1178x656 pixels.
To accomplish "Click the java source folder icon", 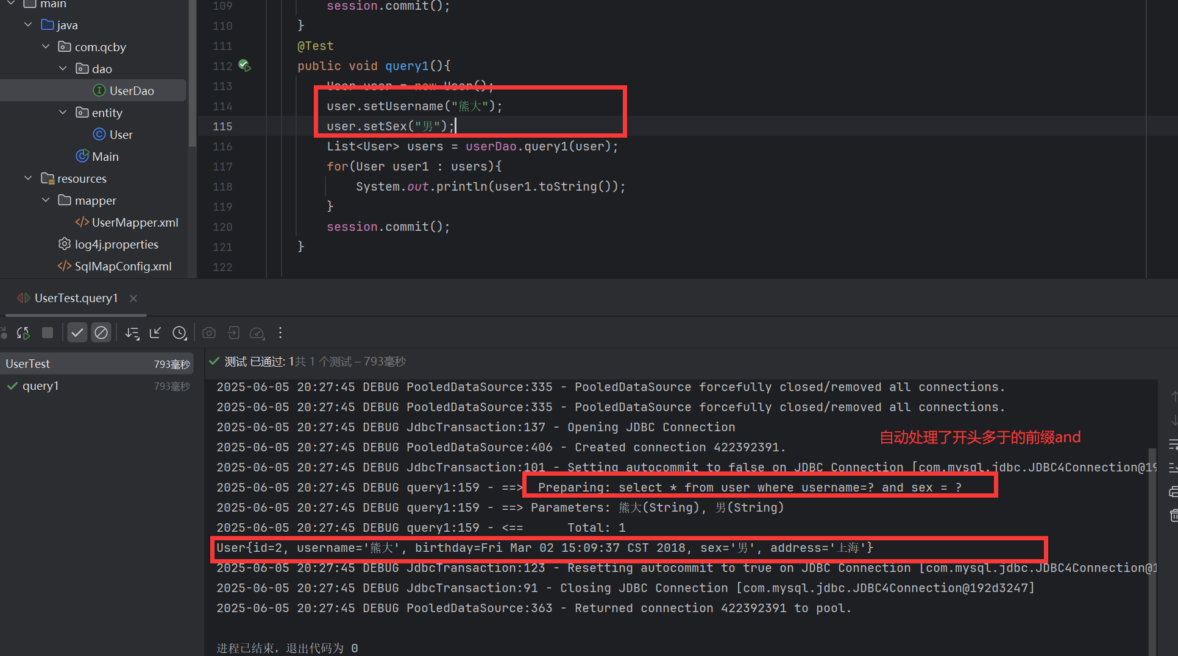I will [x=48, y=25].
